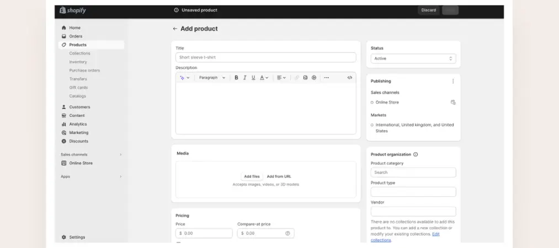Click inside the description text area

tap(265, 109)
